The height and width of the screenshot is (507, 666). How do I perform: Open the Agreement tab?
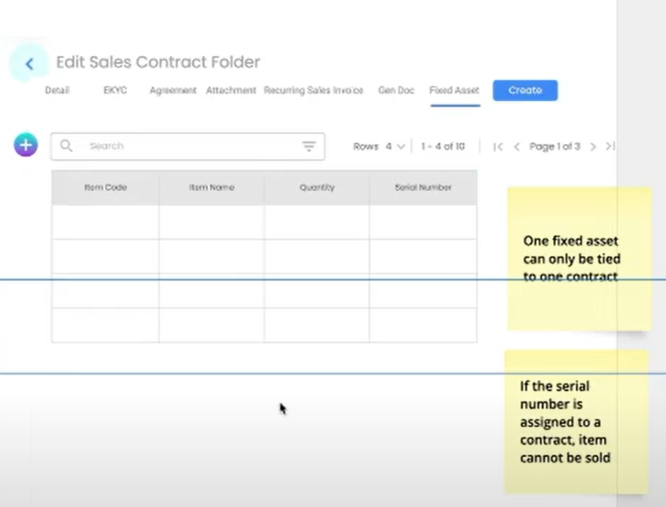[x=173, y=91]
